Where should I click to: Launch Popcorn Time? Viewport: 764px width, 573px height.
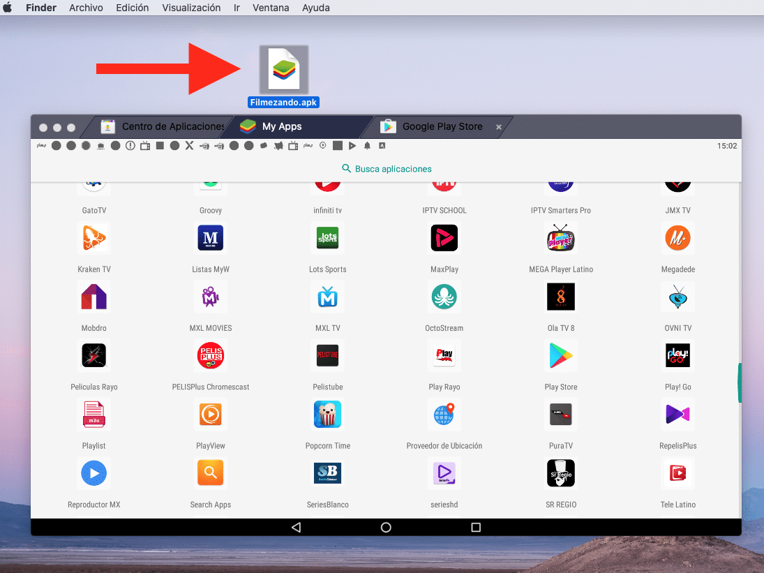coord(327,414)
